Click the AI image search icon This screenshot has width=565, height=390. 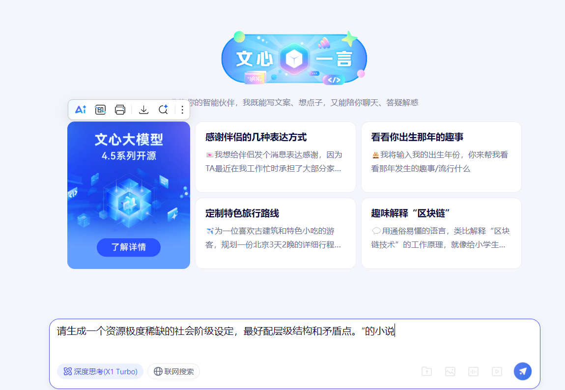tap(163, 110)
